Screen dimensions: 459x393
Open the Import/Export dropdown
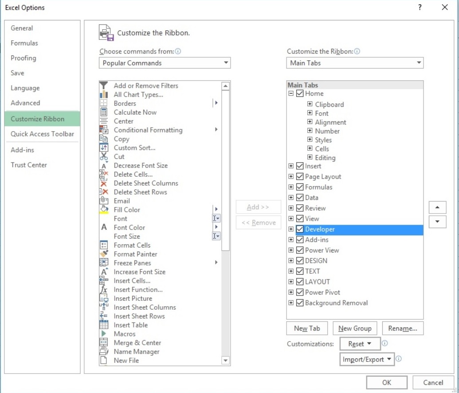click(367, 359)
